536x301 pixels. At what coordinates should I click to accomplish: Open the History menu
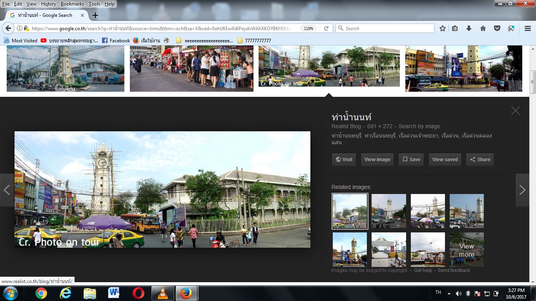tap(49, 4)
